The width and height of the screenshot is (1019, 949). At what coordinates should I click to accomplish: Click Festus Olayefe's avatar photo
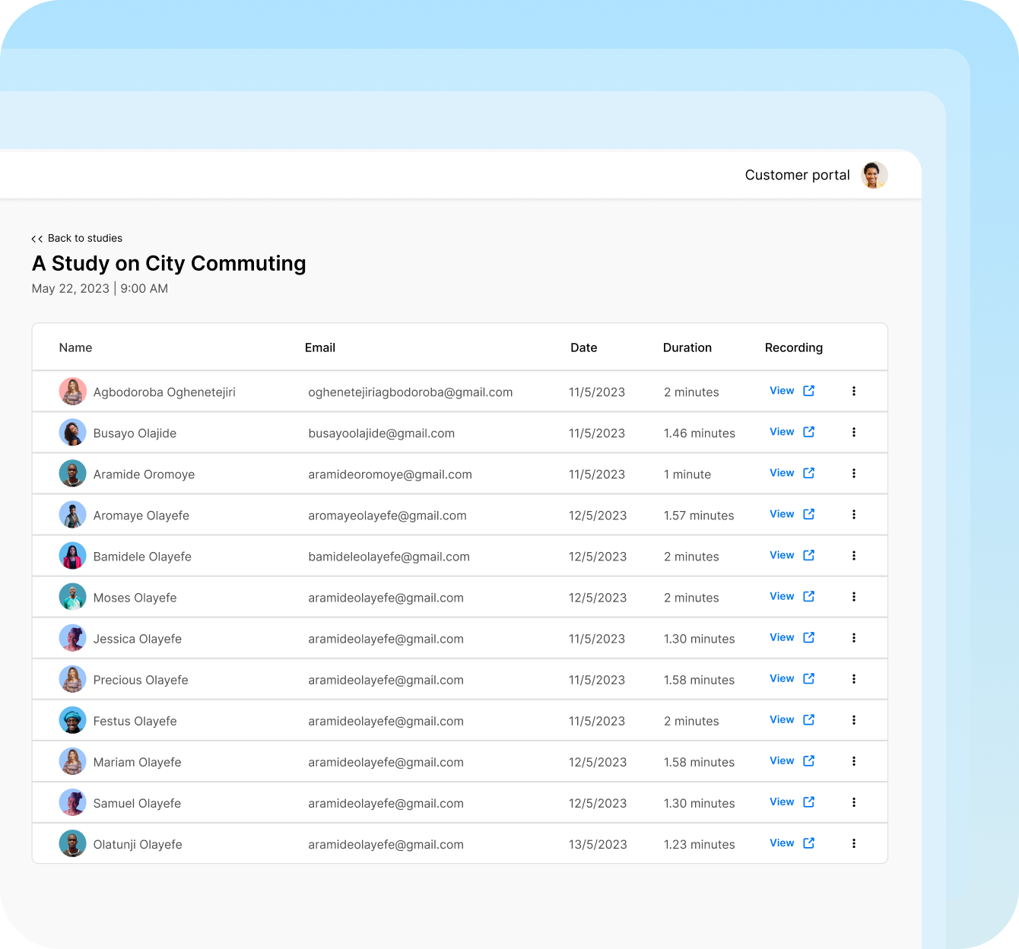(x=72, y=720)
